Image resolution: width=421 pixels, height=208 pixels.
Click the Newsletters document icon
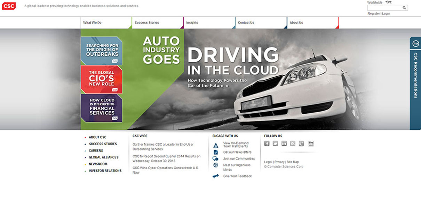click(216, 152)
